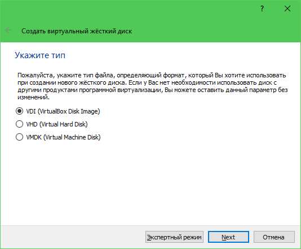Close the virtual hard disk wizard window
The width and height of the screenshot is (301, 249).
tap(287, 8)
